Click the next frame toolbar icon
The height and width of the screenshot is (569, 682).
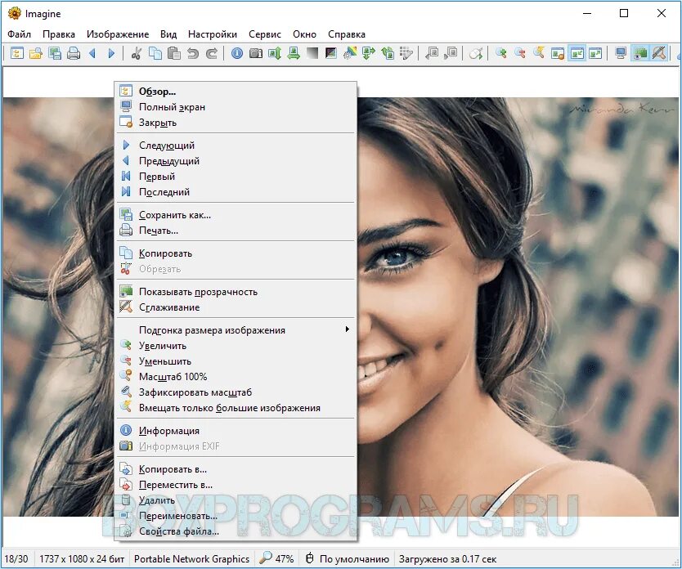(451, 53)
